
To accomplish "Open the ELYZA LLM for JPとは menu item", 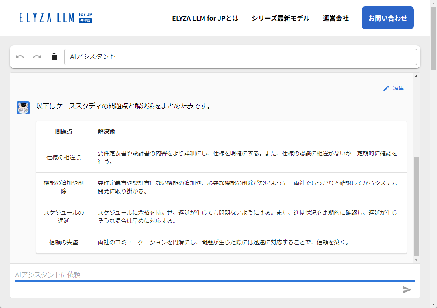I will coord(206,18).
